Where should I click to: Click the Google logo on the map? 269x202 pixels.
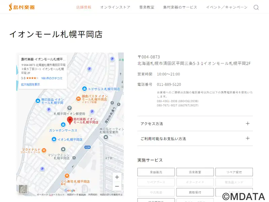pos(70,190)
